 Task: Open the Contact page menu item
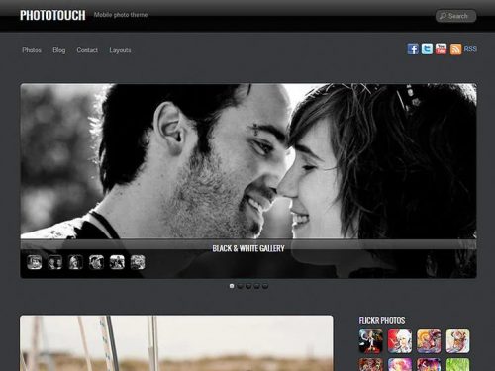[87, 50]
